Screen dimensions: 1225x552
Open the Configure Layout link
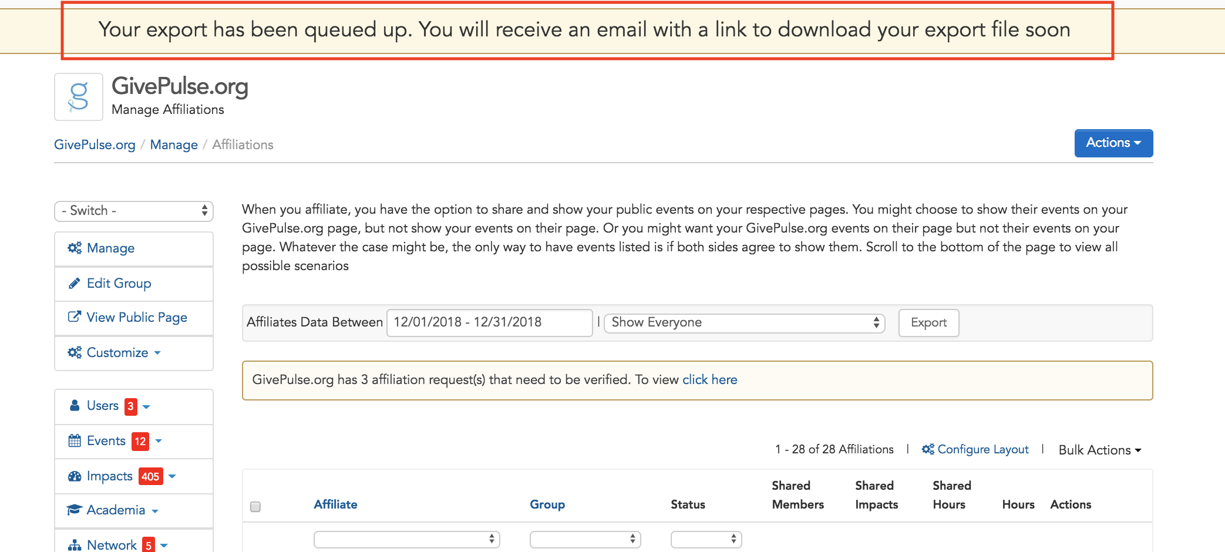(982, 449)
